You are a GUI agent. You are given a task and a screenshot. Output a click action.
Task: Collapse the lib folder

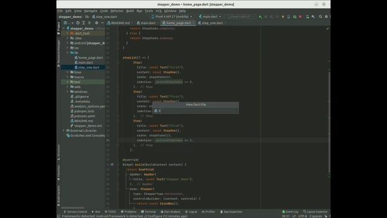click(x=67, y=53)
